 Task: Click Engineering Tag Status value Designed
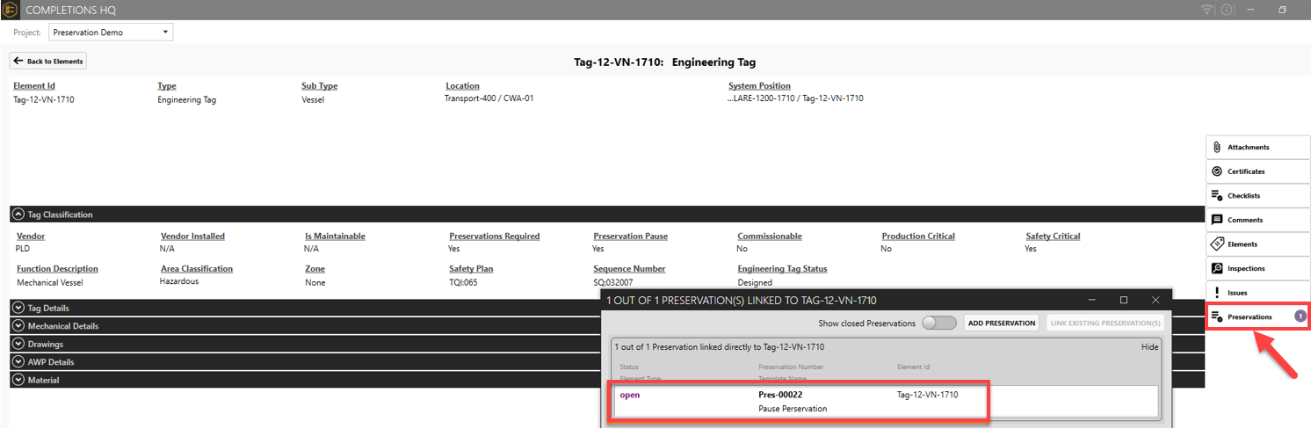(x=755, y=282)
